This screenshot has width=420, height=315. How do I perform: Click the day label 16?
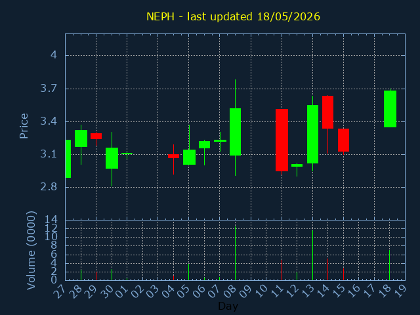[x=354, y=291]
